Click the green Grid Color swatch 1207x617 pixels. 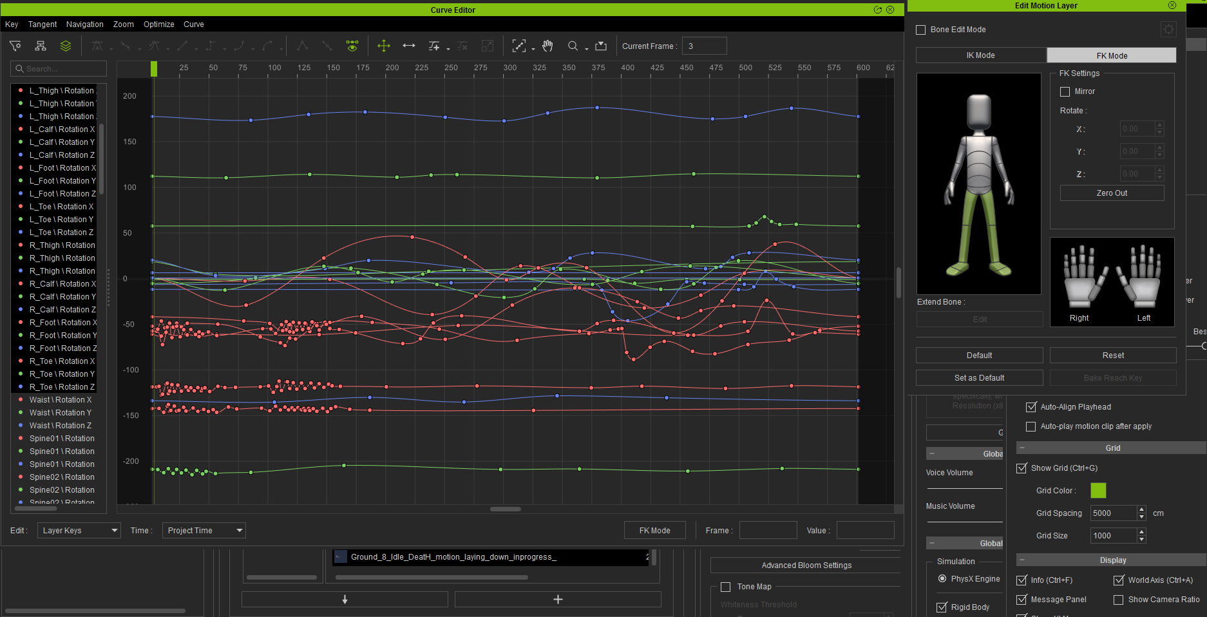point(1098,490)
